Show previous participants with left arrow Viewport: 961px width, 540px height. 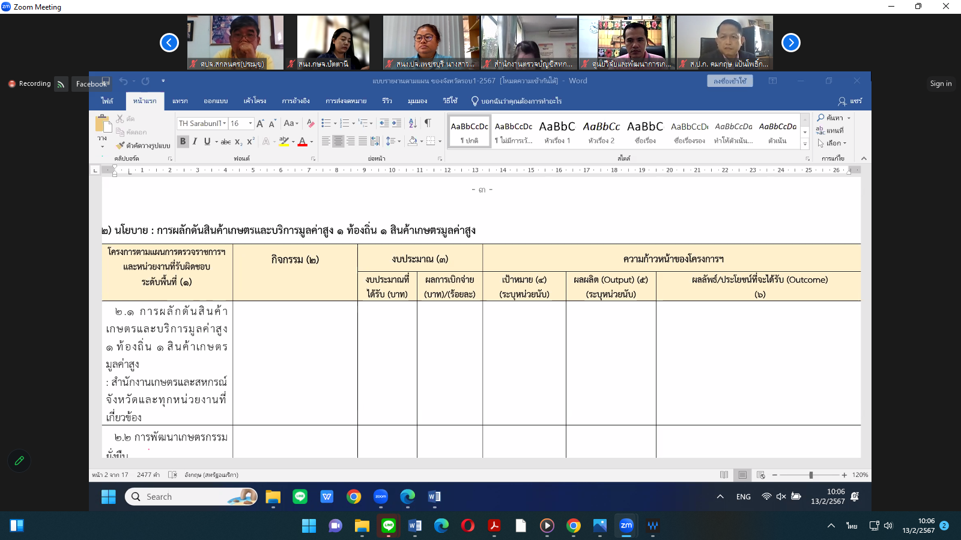(x=169, y=43)
